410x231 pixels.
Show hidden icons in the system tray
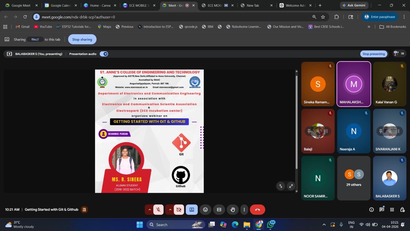(x=324, y=225)
